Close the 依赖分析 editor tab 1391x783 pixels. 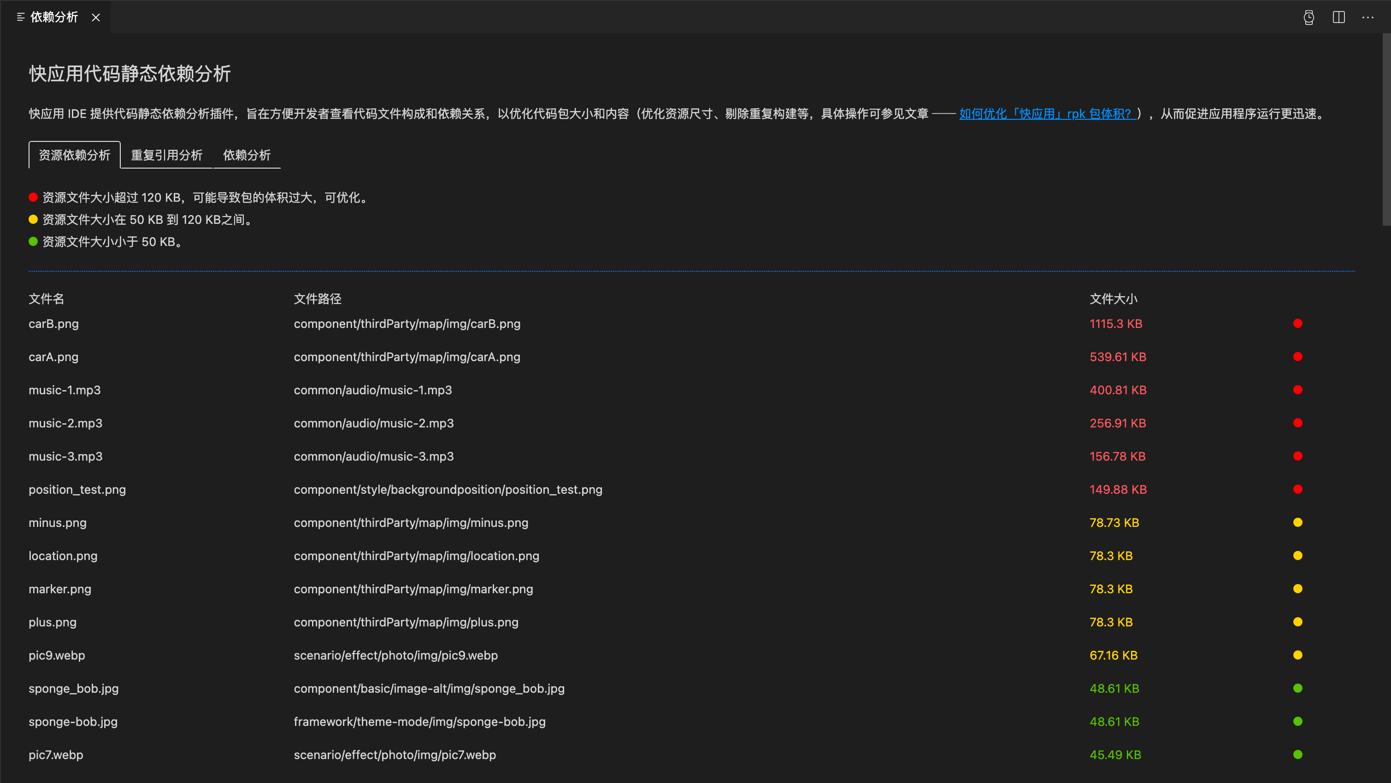tap(96, 17)
